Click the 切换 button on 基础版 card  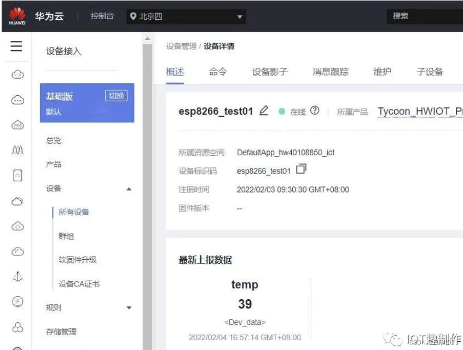point(117,96)
